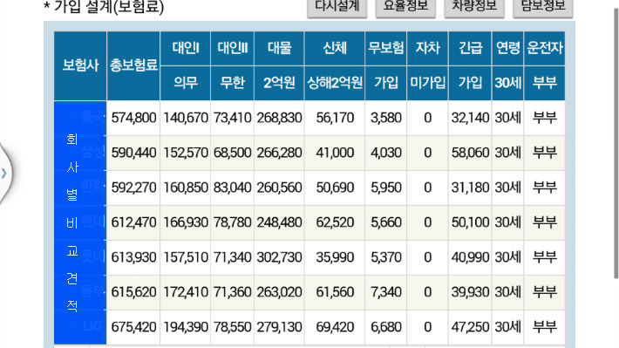This screenshot has height=348, width=619.
Task: Click the 신체 header cell
Action: (x=335, y=48)
